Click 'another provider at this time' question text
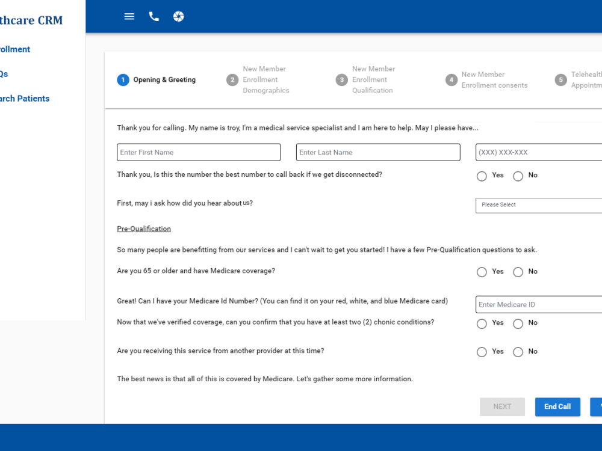 pyautogui.click(x=220, y=351)
